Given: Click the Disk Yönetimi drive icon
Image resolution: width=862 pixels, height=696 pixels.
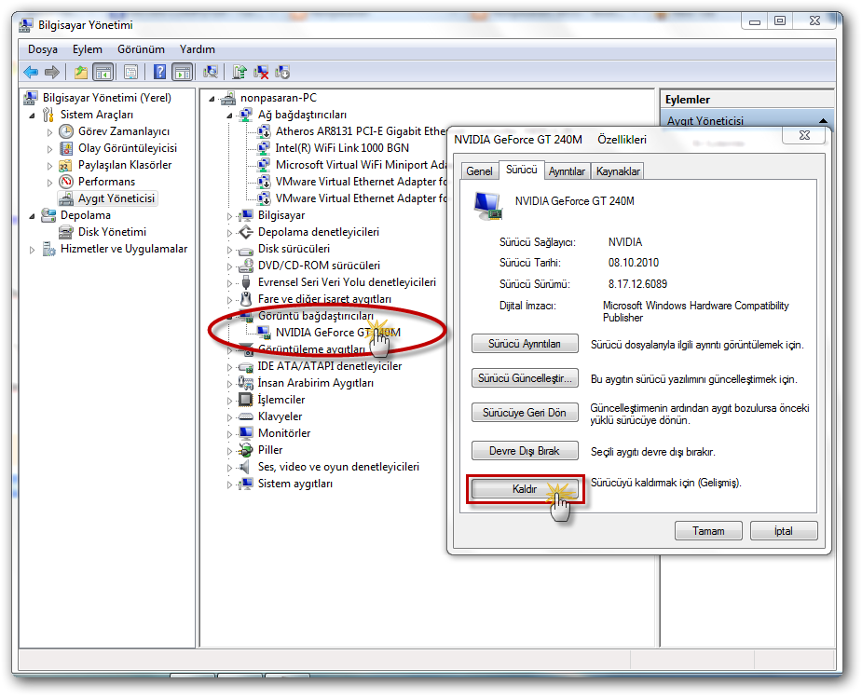Looking at the screenshot, I should [x=66, y=232].
